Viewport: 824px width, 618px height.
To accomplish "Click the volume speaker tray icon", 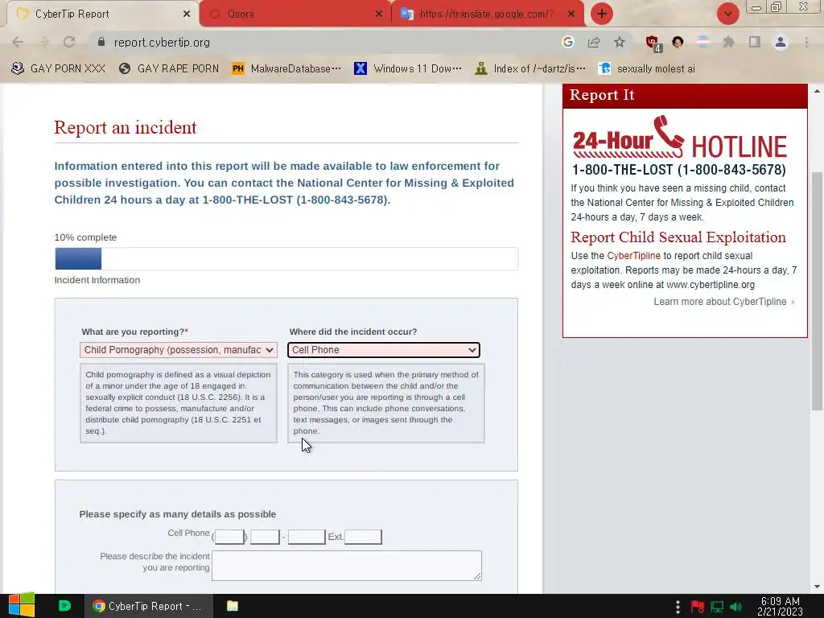I will pyautogui.click(x=735, y=607).
